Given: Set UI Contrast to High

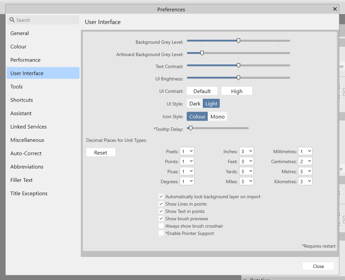Looking at the screenshot, I should (236, 91).
